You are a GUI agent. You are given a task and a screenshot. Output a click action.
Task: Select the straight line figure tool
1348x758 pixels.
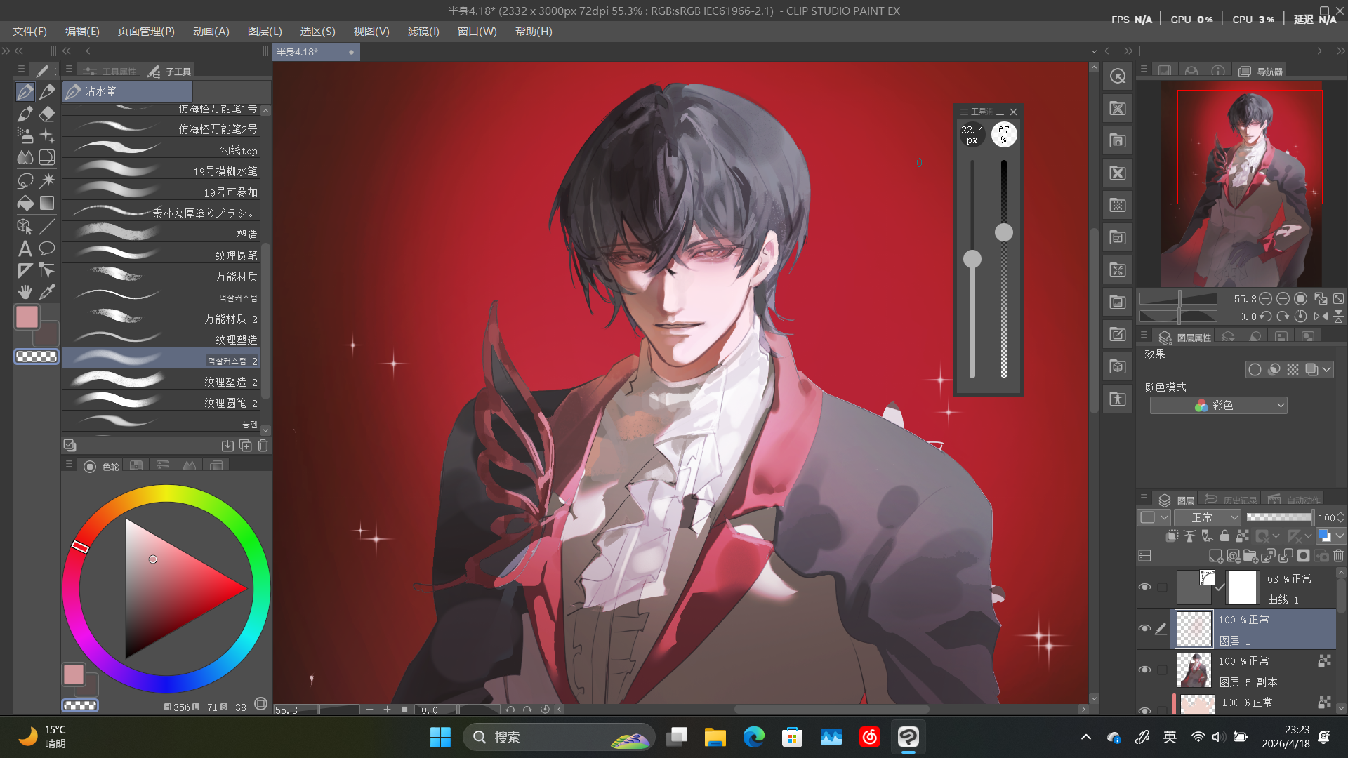tap(47, 226)
